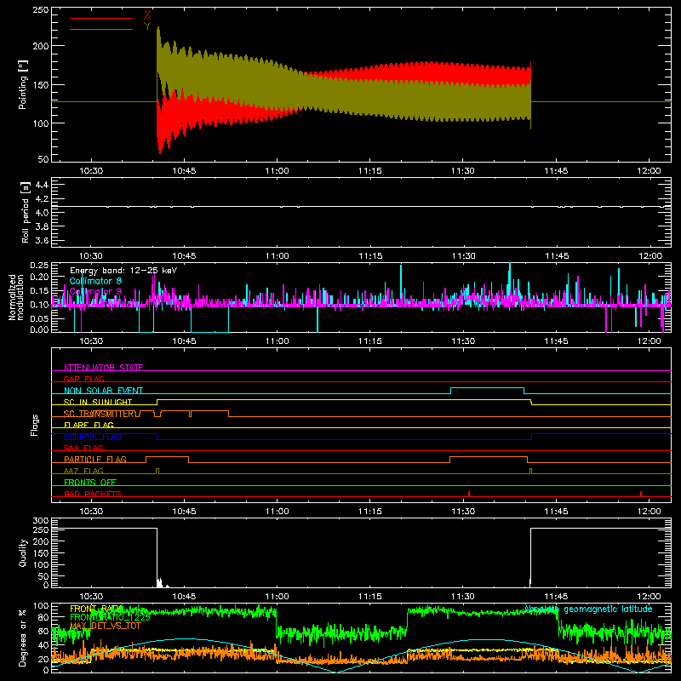Click the 250 tick on the Pointing axis

coord(41,10)
